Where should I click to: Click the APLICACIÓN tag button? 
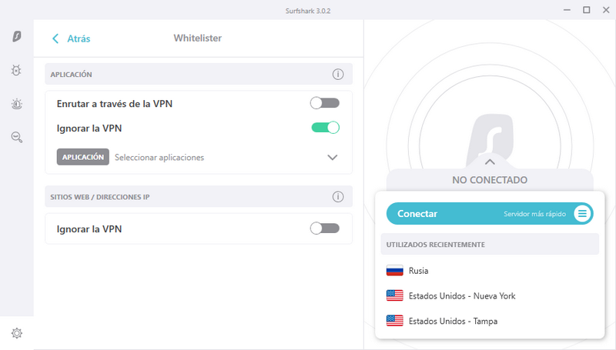click(83, 157)
